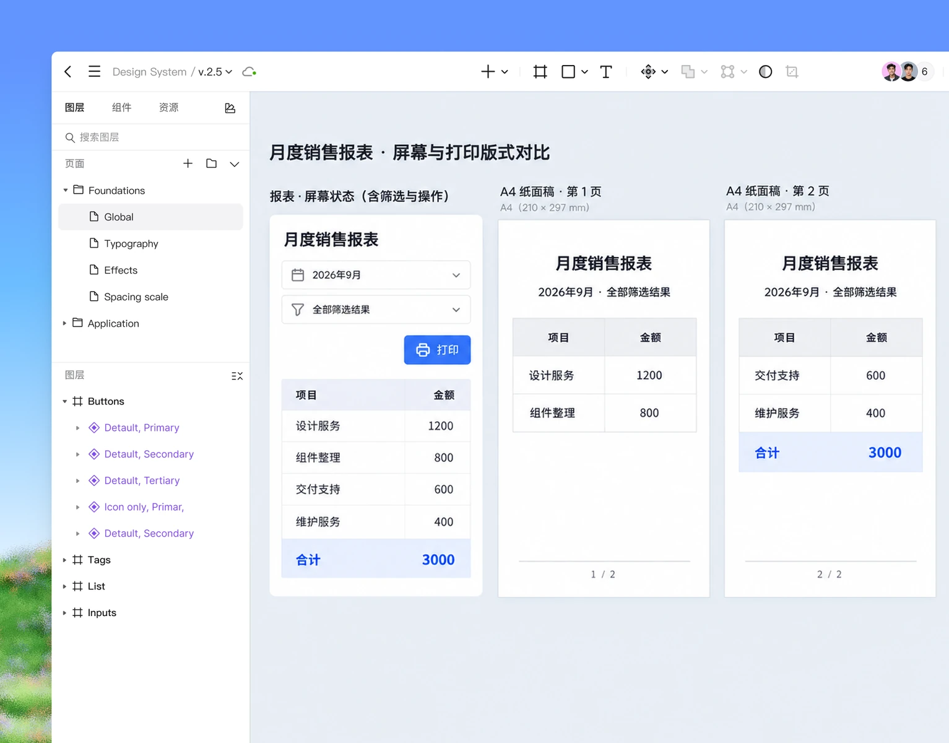Click the component move tool icon
Image resolution: width=949 pixels, height=743 pixels.
[x=648, y=72]
